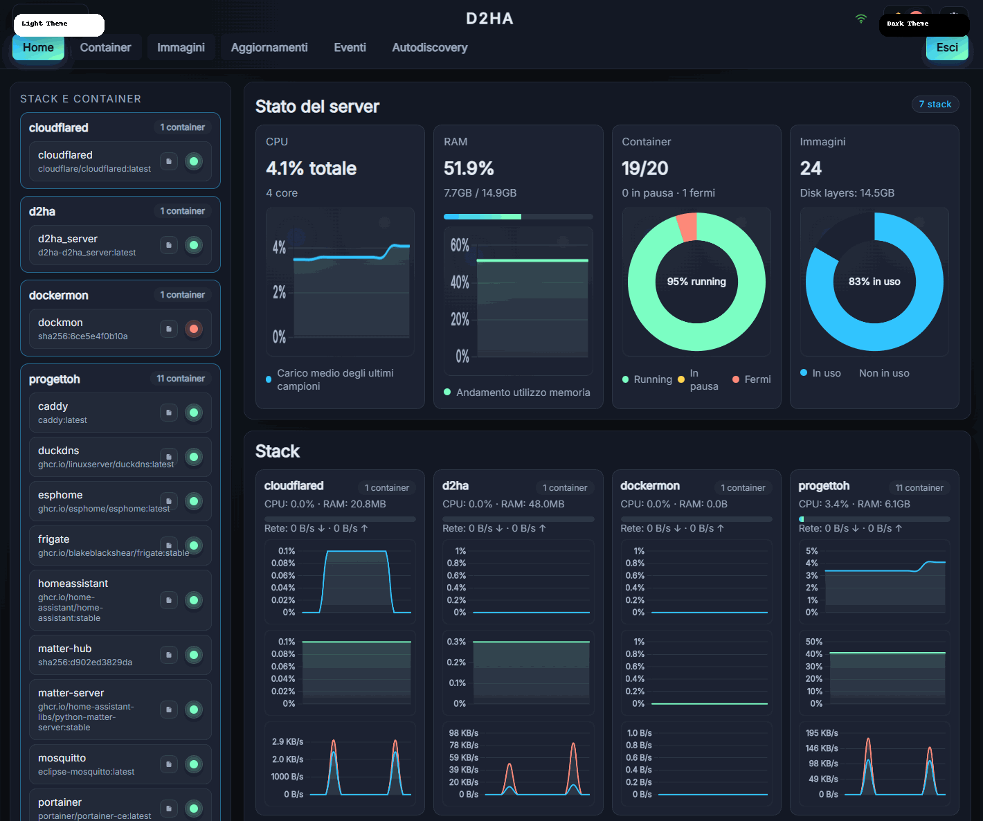Click the green status dot of d2ha_server
This screenshot has height=821, width=983.
click(x=194, y=244)
